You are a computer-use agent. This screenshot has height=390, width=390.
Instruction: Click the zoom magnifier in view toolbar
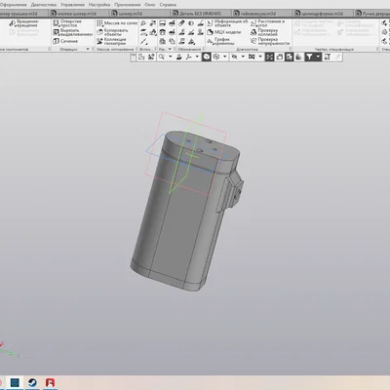162,57
